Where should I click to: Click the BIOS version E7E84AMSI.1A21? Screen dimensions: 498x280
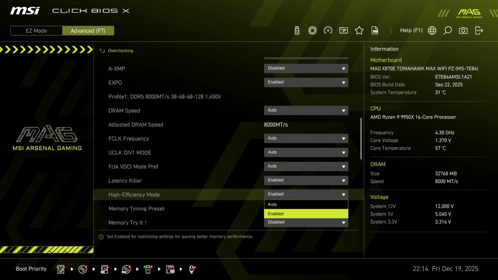pos(453,77)
